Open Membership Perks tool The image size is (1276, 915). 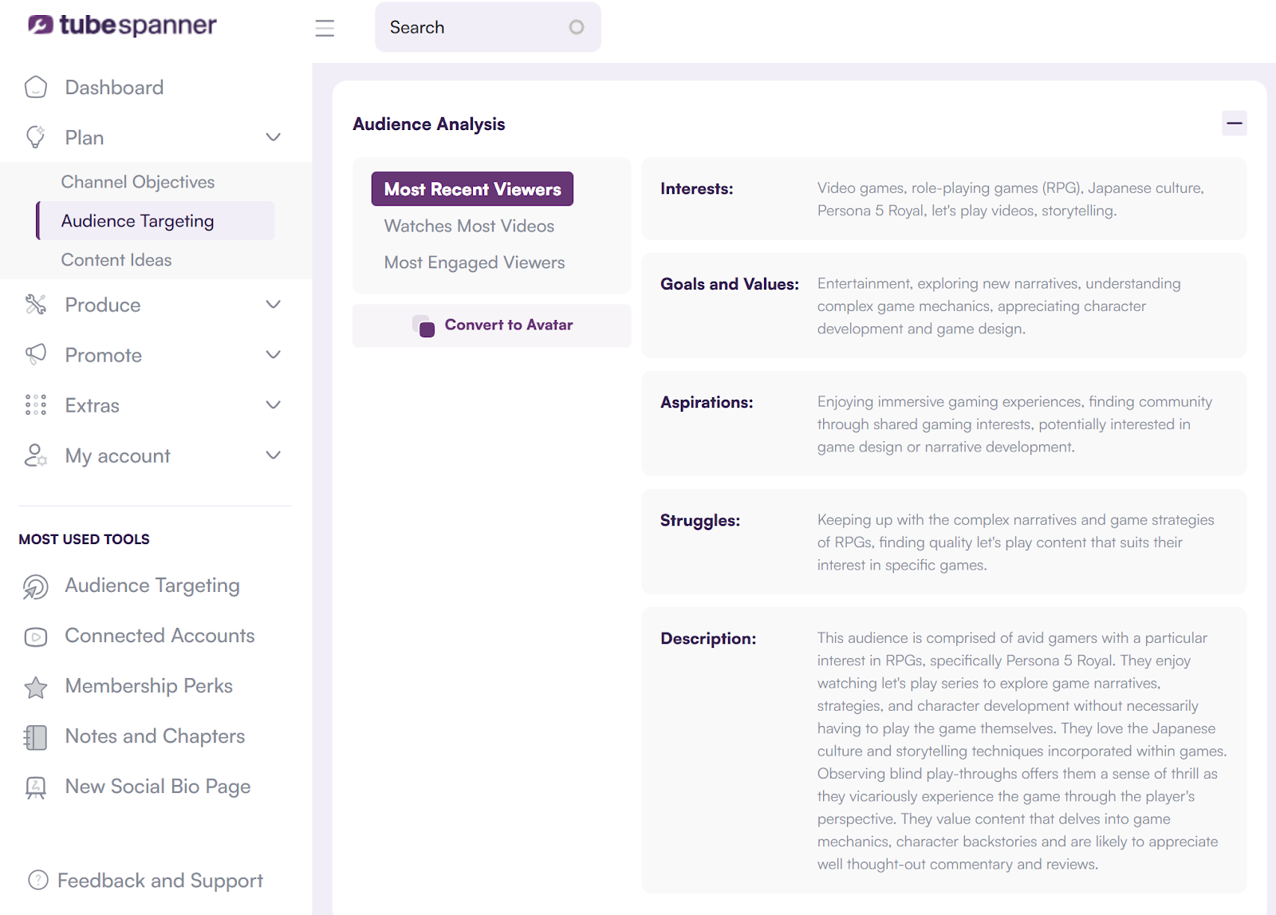click(149, 686)
